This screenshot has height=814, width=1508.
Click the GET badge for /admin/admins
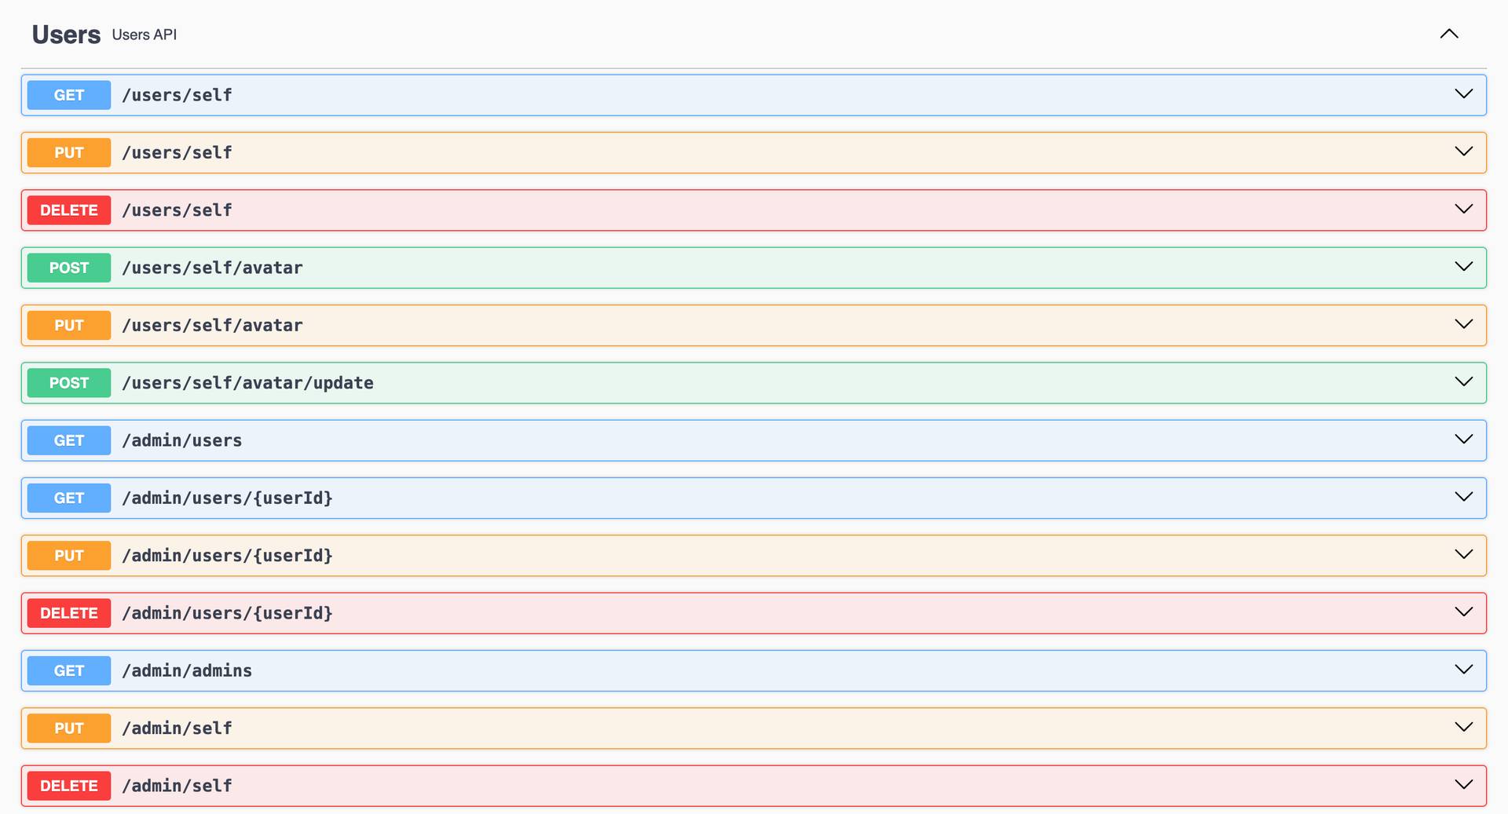(69, 670)
